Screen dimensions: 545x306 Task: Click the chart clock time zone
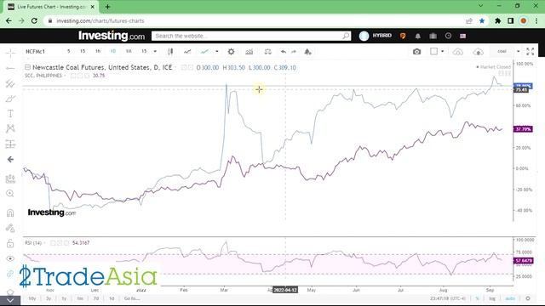(447, 298)
